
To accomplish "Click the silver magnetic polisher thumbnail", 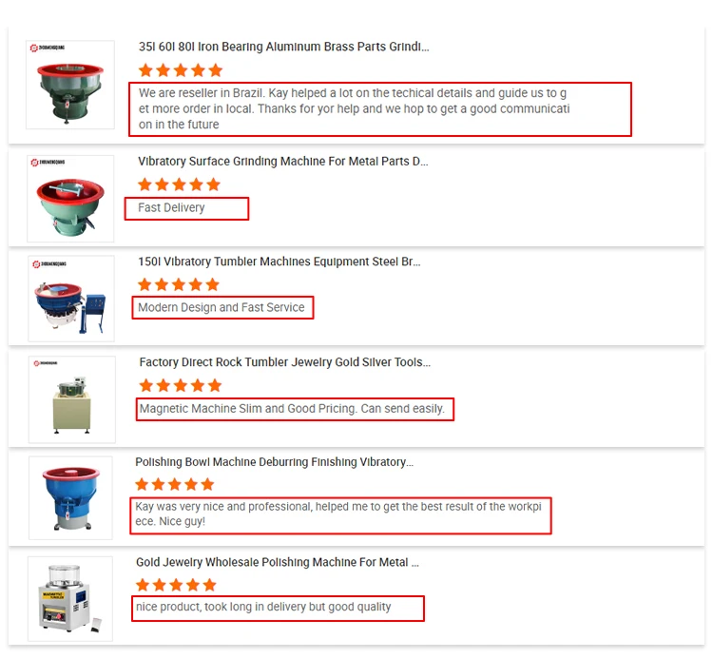I will pos(70,599).
